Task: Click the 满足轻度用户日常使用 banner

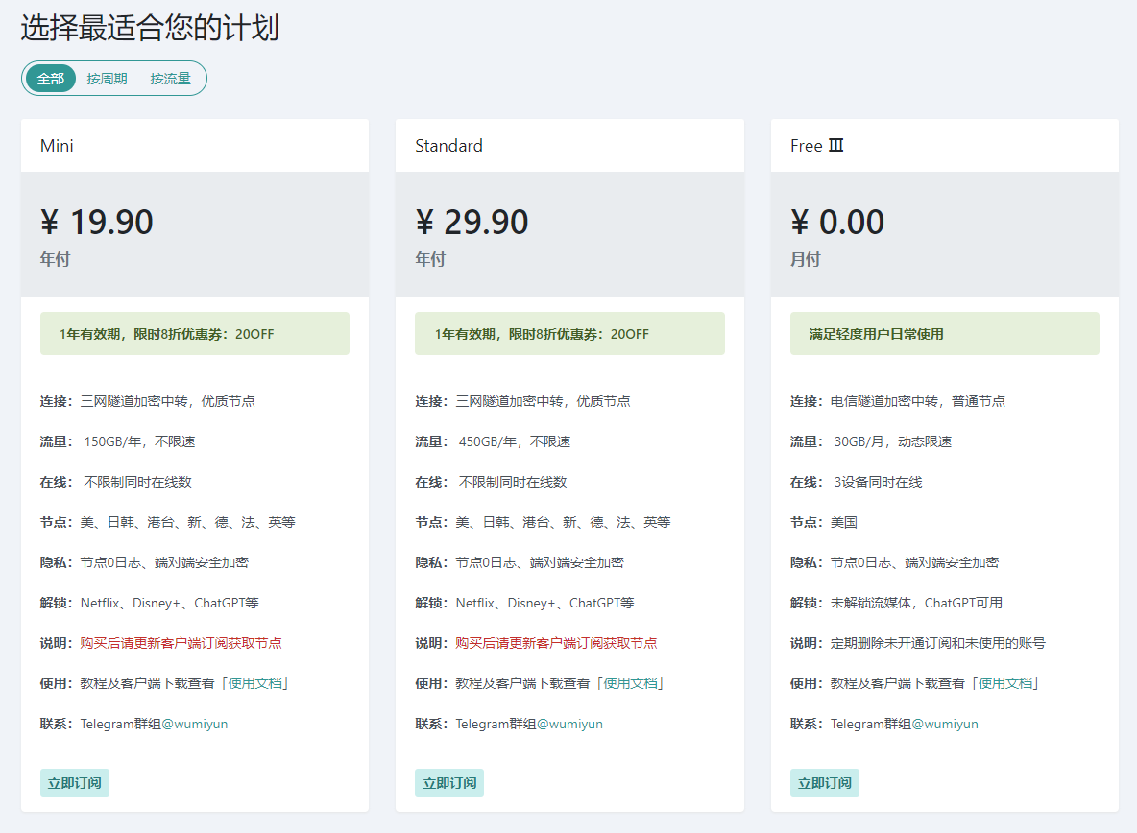Action: tap(944, 334)
